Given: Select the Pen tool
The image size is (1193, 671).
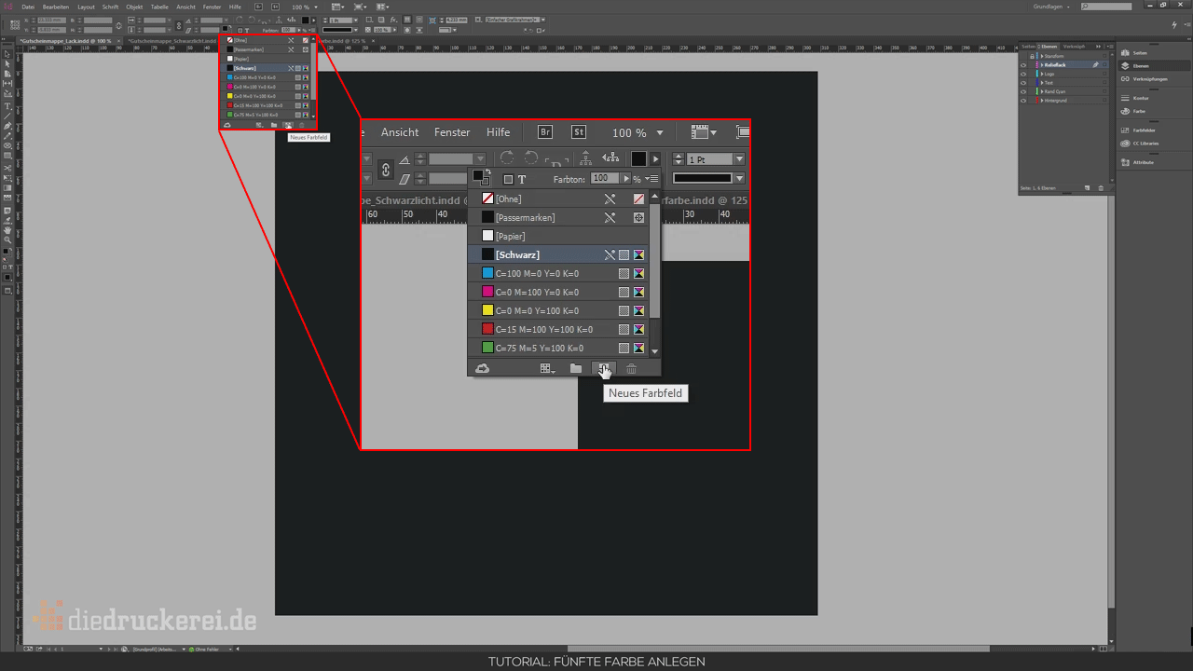Looking at the screenshot, I should (x=7, y=125).
